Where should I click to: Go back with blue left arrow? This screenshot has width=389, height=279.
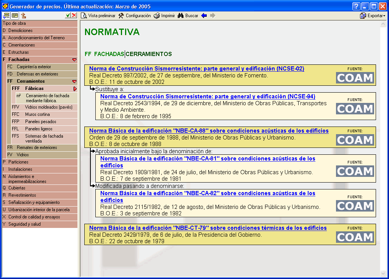click(x=204, y=16)
